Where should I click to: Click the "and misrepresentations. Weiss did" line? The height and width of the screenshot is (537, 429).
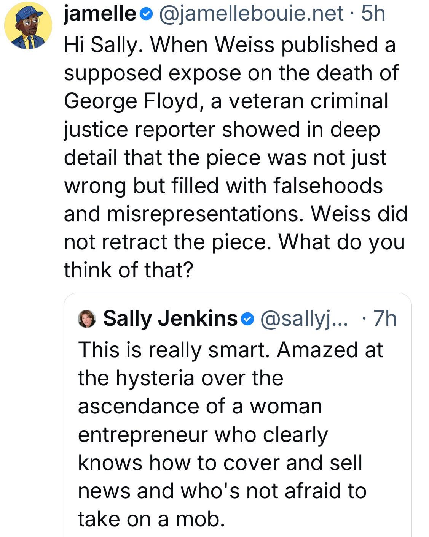[x=235, y=214]
